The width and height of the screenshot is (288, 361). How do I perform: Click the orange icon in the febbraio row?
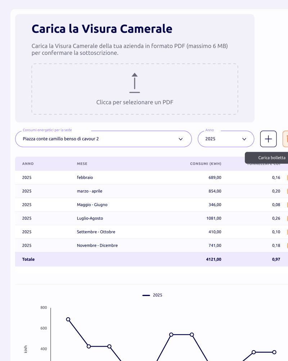click(287, 178)
